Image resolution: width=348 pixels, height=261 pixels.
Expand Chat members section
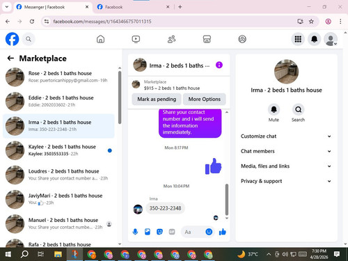click(286, 151)
